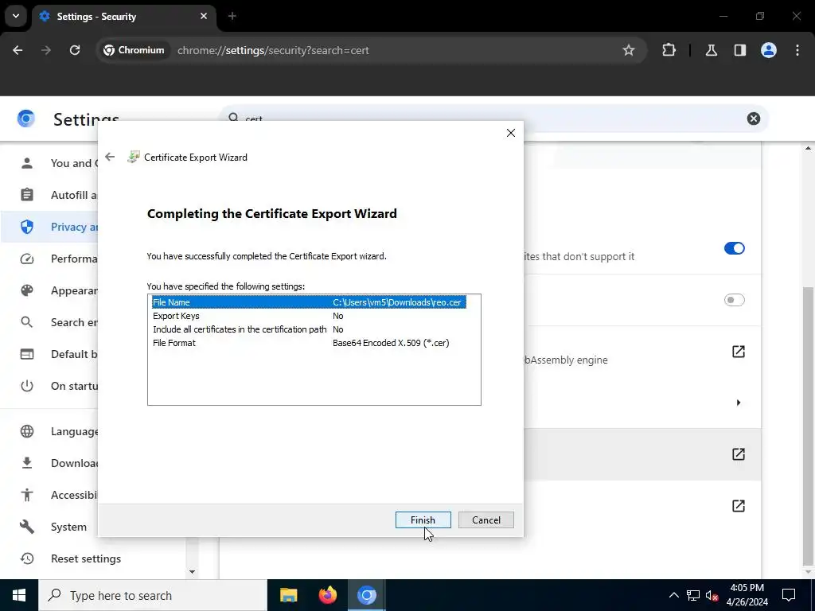Screen dimensions: 815x611
Task: Go back in the Certificate Export Wizard
Action: [x=110, y=157]
